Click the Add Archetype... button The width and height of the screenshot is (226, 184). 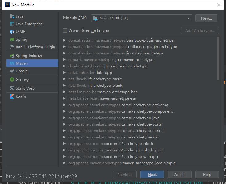(200, 30)
